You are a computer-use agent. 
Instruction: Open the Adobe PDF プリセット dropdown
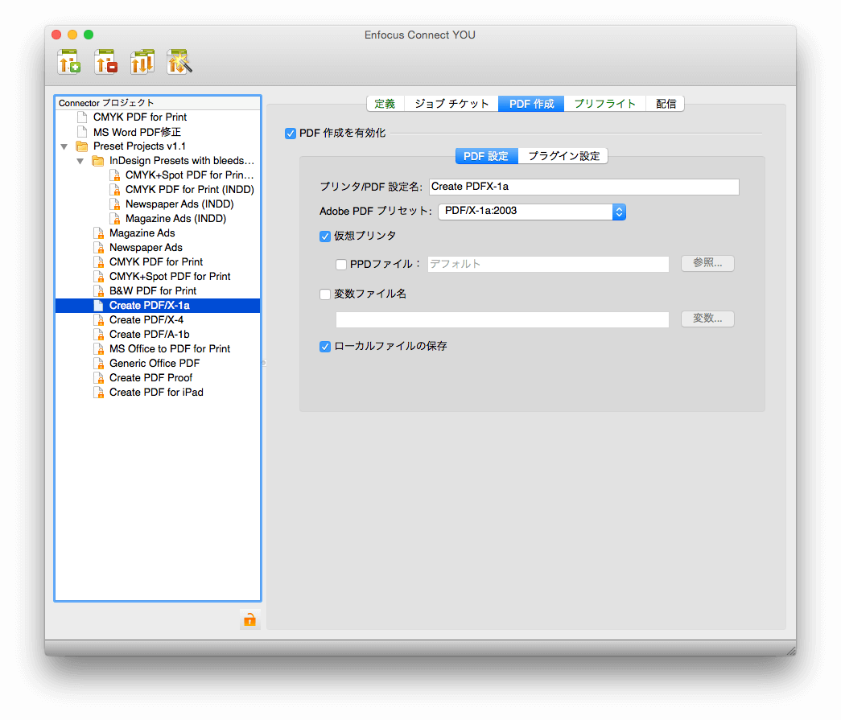coord(532,212)
